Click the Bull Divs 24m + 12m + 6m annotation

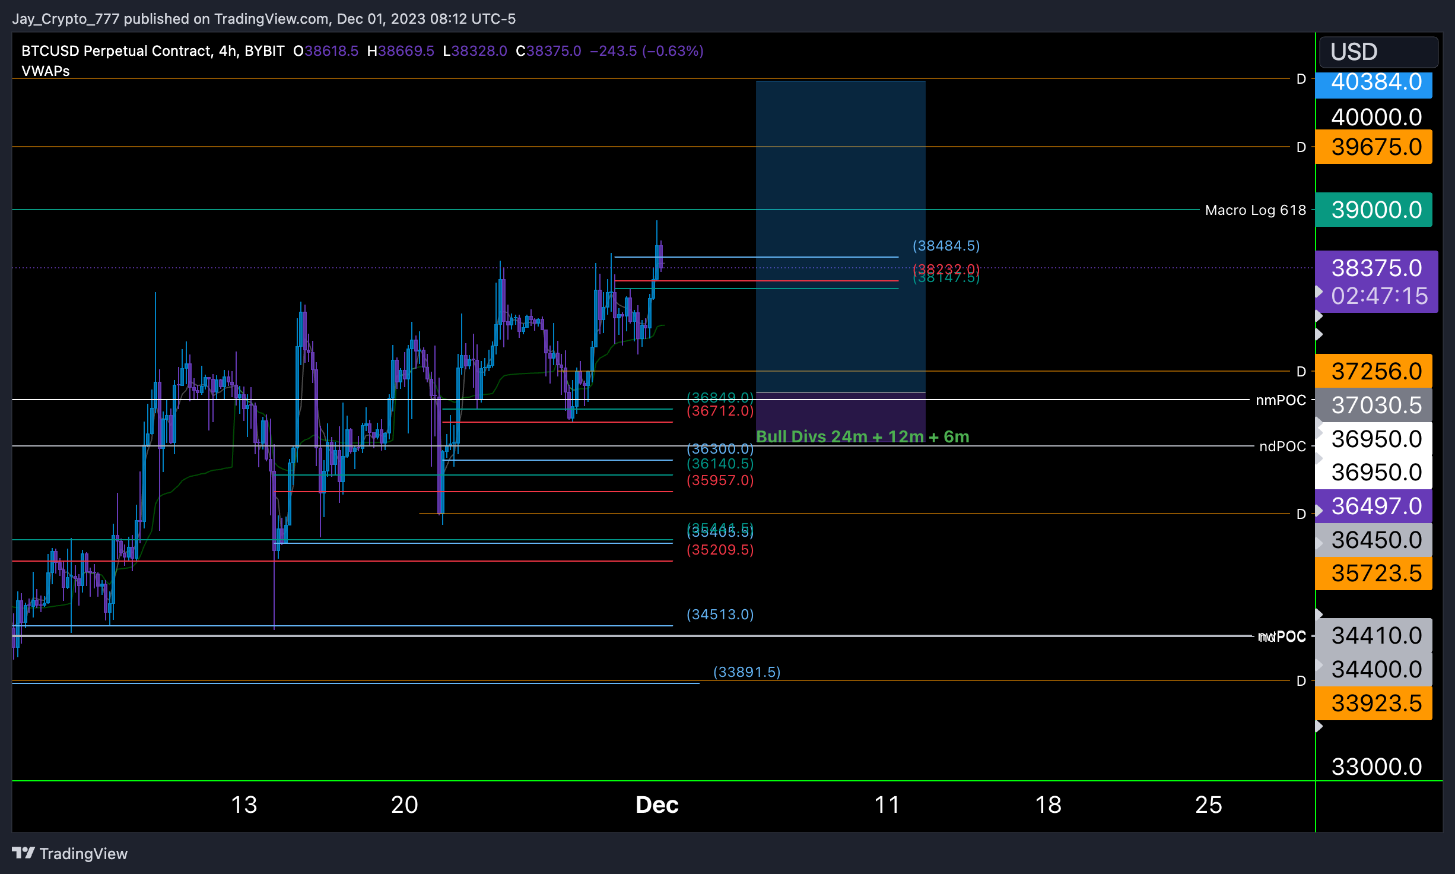[862, 436]
